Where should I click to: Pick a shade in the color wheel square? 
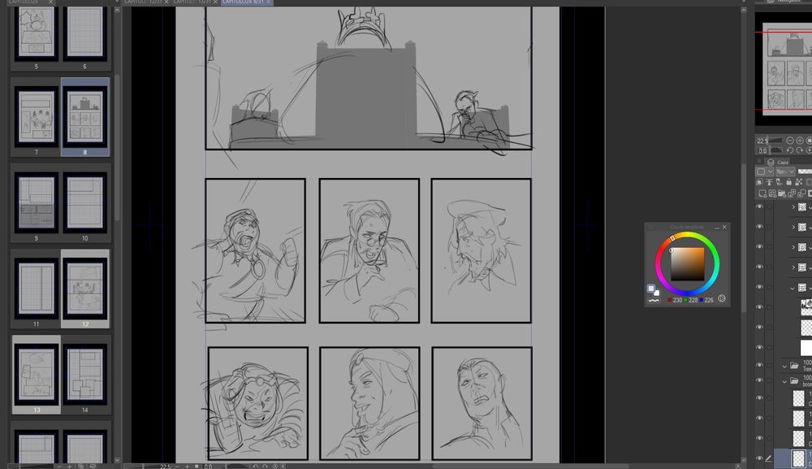tap(688, 264)
